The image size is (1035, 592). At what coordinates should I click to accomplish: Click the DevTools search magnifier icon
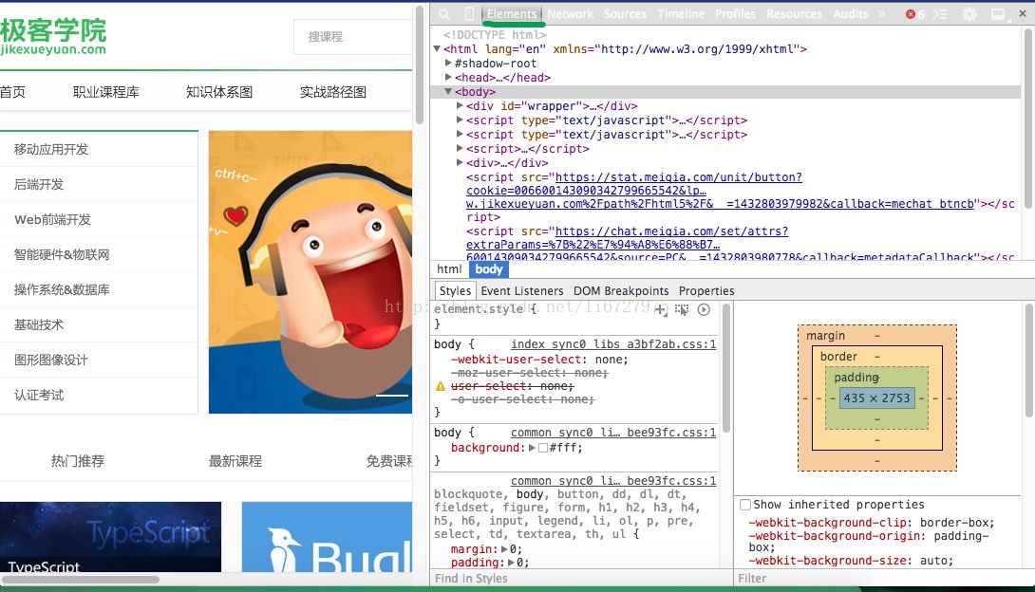(x=444, y=14)
